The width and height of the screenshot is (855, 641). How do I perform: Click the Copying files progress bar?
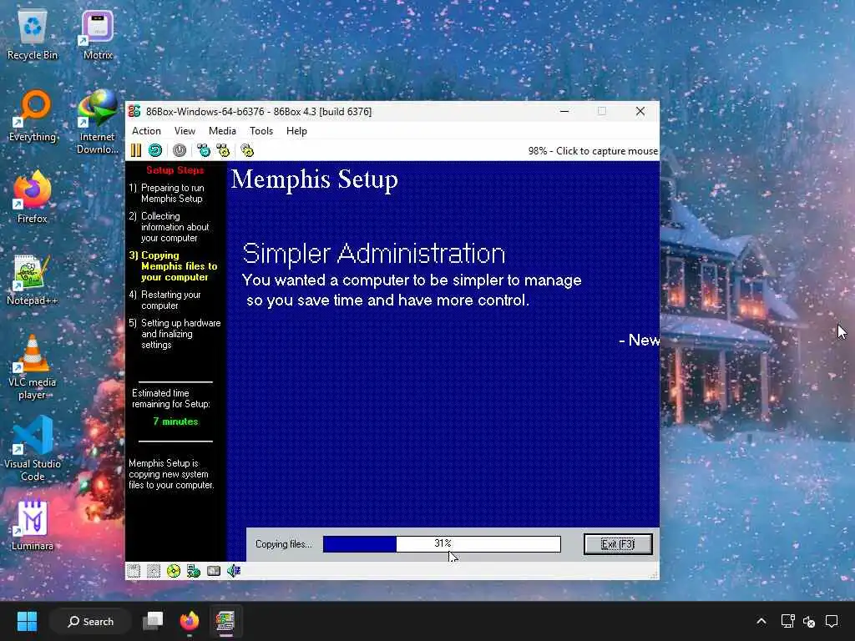click(442, 544)
